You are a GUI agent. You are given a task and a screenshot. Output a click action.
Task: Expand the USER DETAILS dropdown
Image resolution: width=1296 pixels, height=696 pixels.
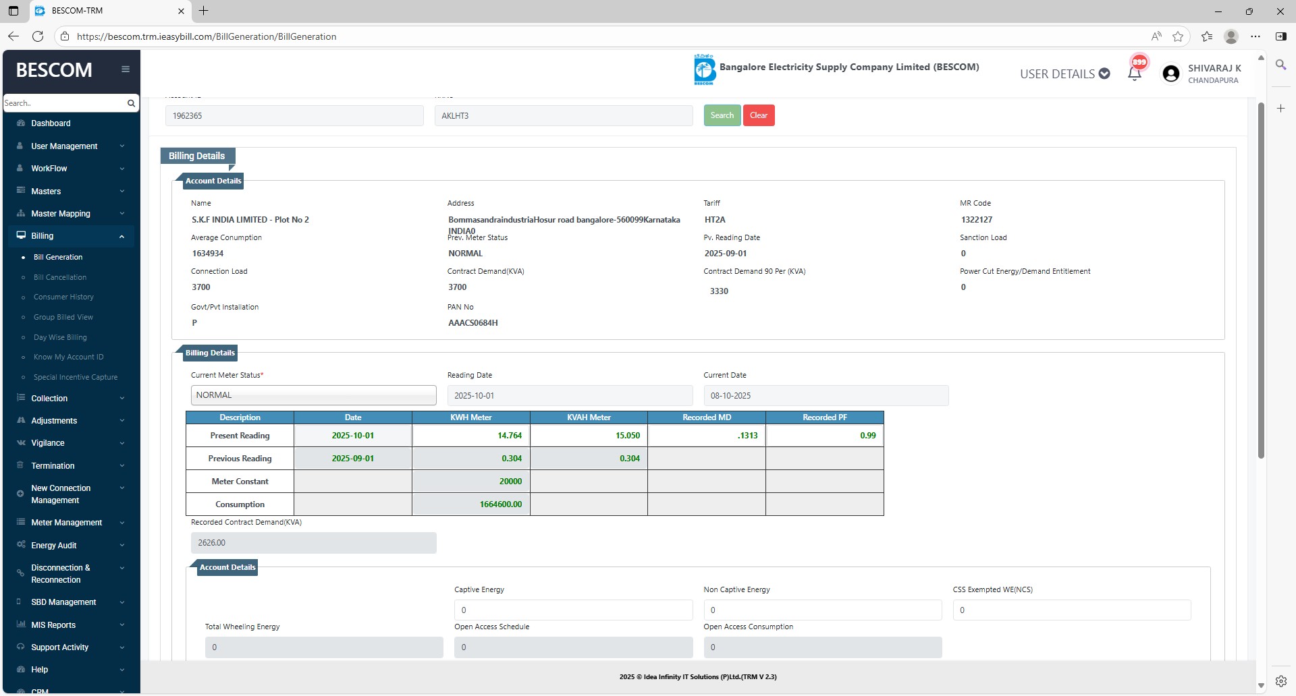pos(1064,74)
